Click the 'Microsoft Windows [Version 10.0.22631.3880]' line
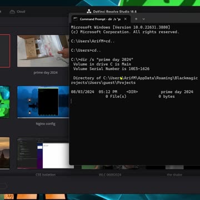 pyautogui.click(x=121, y=27)
